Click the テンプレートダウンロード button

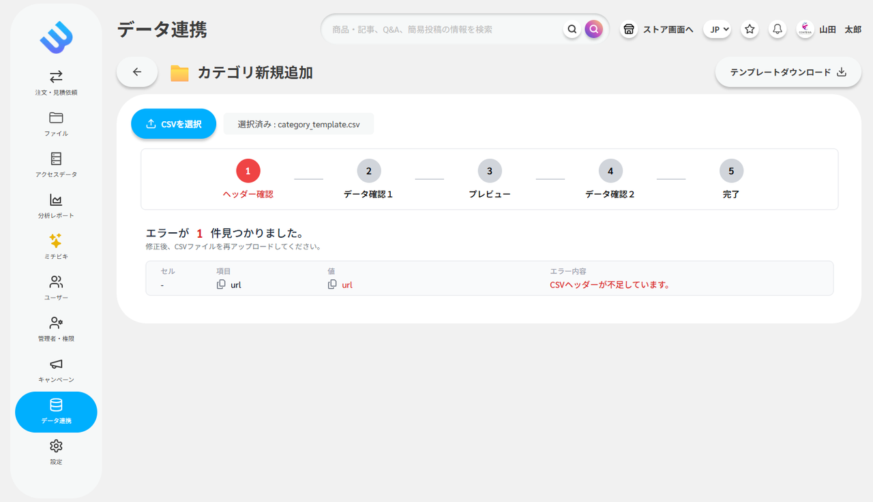coord(787,72)
